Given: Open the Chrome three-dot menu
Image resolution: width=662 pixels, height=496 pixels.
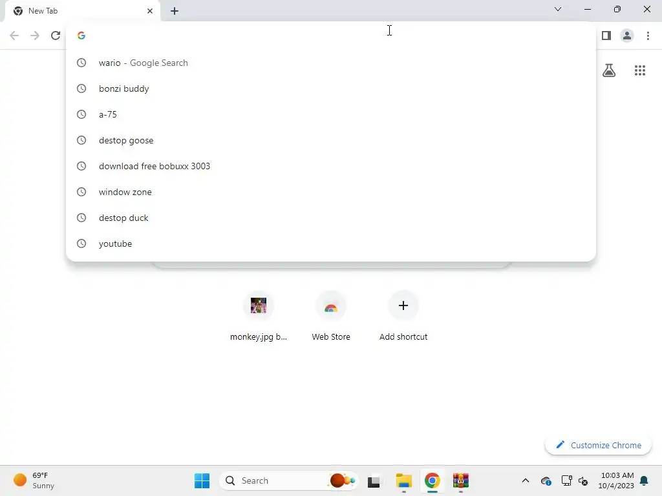Looking at the screenshot, I should pyautogui.click(x=648, y=36).
